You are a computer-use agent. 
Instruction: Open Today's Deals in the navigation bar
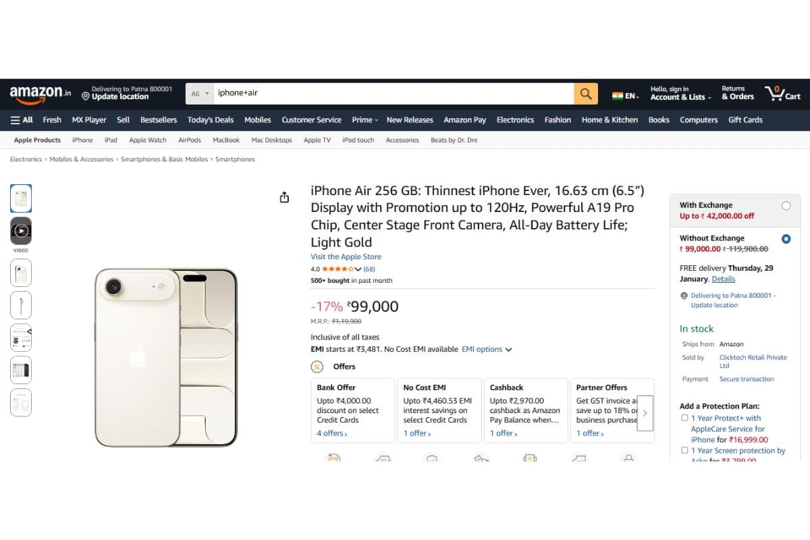coord(210,119)
